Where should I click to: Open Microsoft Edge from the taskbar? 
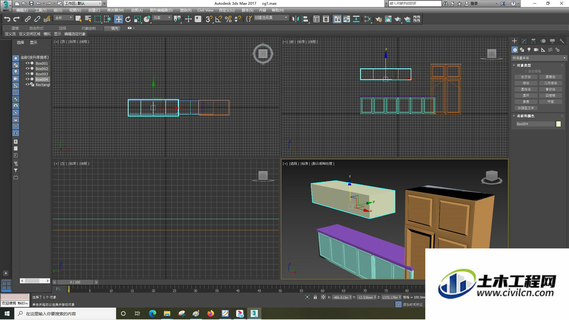(x=152, y=314)
